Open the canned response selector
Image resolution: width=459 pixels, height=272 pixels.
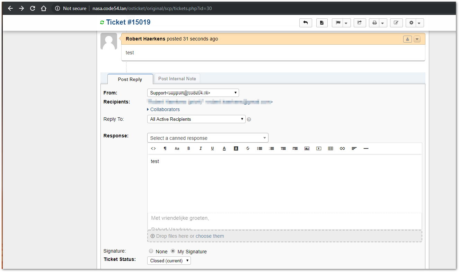click(x=208, y=138)
